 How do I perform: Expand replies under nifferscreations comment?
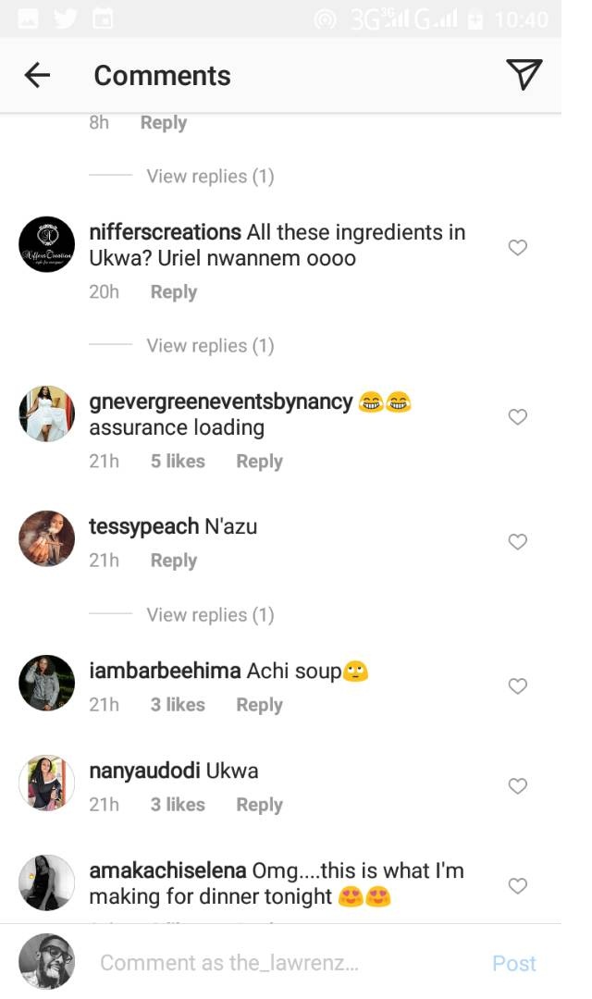(x=210, y=346)
